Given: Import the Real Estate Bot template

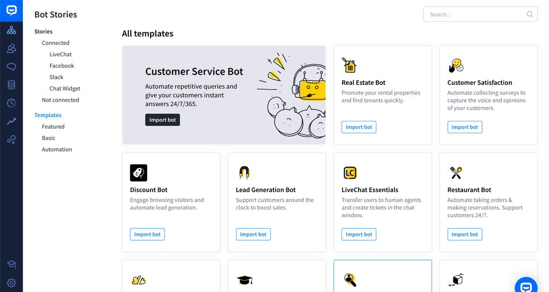Looking at the screenshot, I should [359, 127].
